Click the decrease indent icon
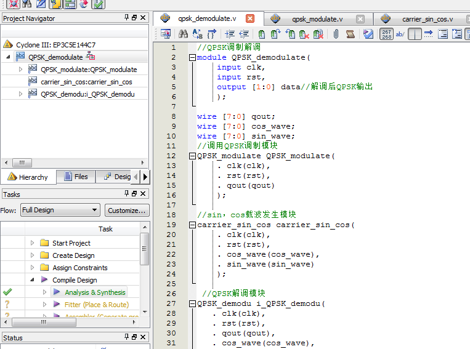The image size is (470, 349). (x=244, y=34)
